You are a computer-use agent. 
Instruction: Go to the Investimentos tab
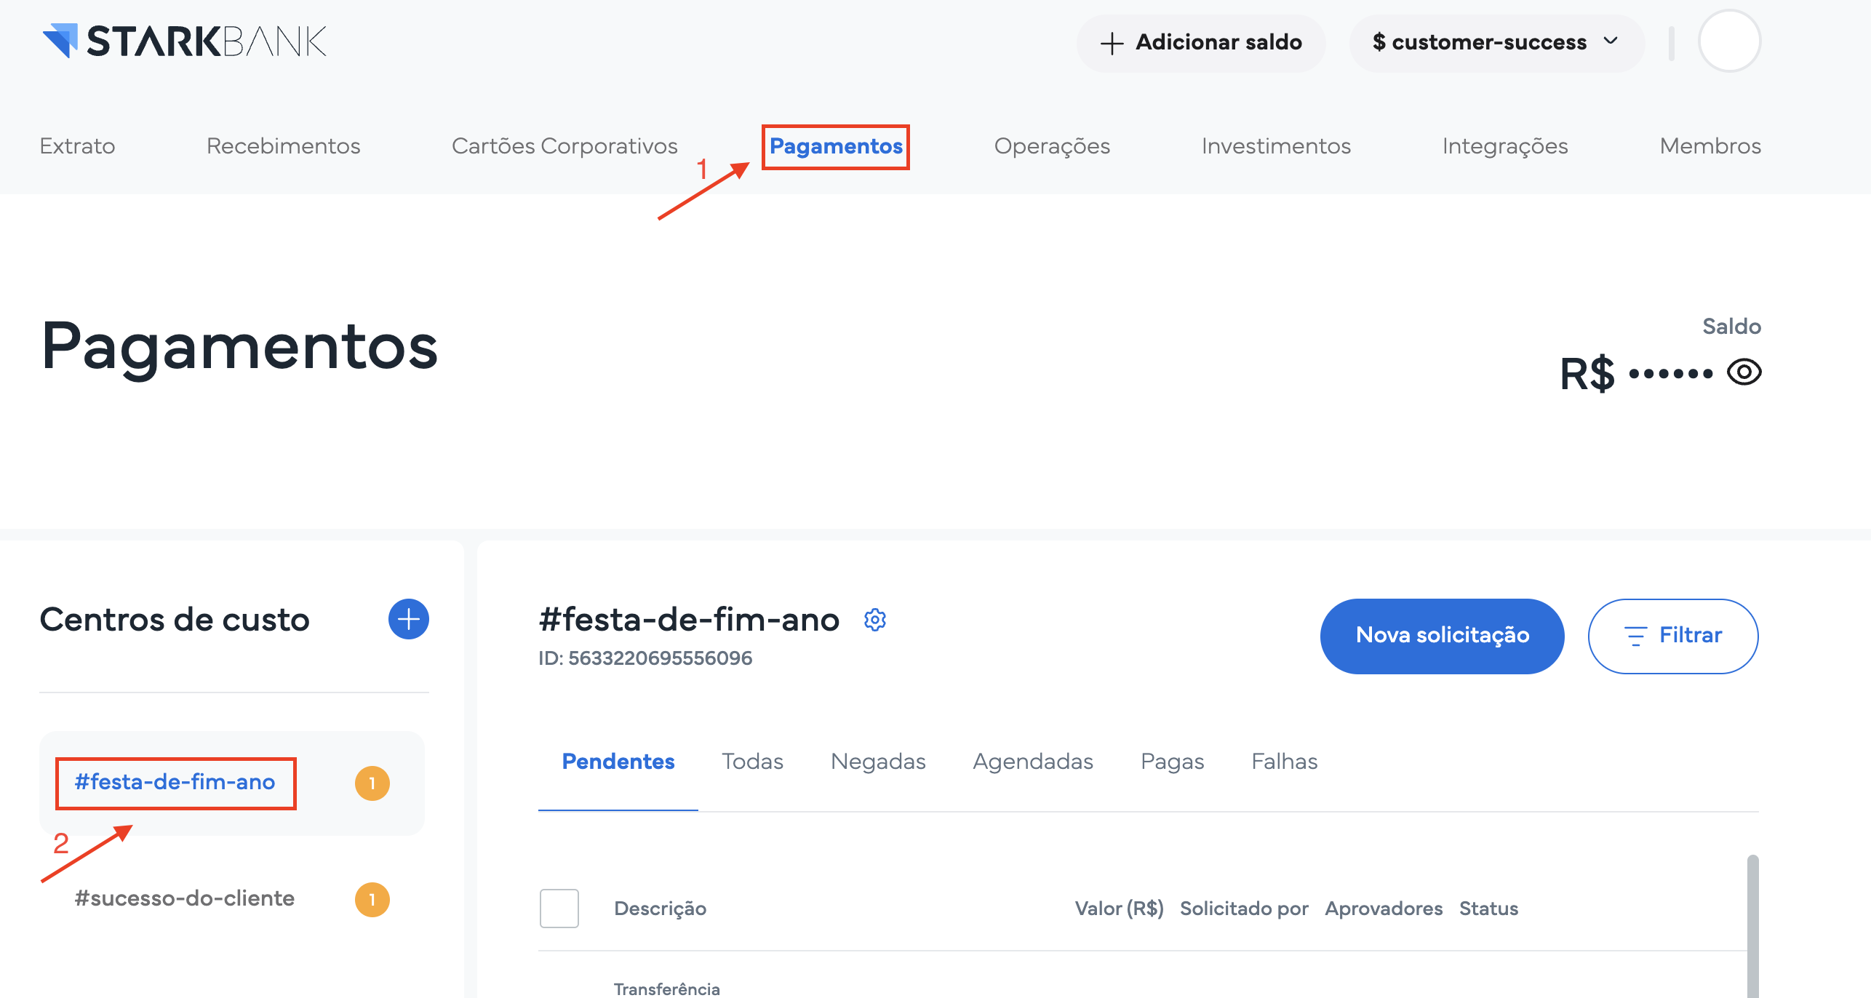tap(1276, 145)
